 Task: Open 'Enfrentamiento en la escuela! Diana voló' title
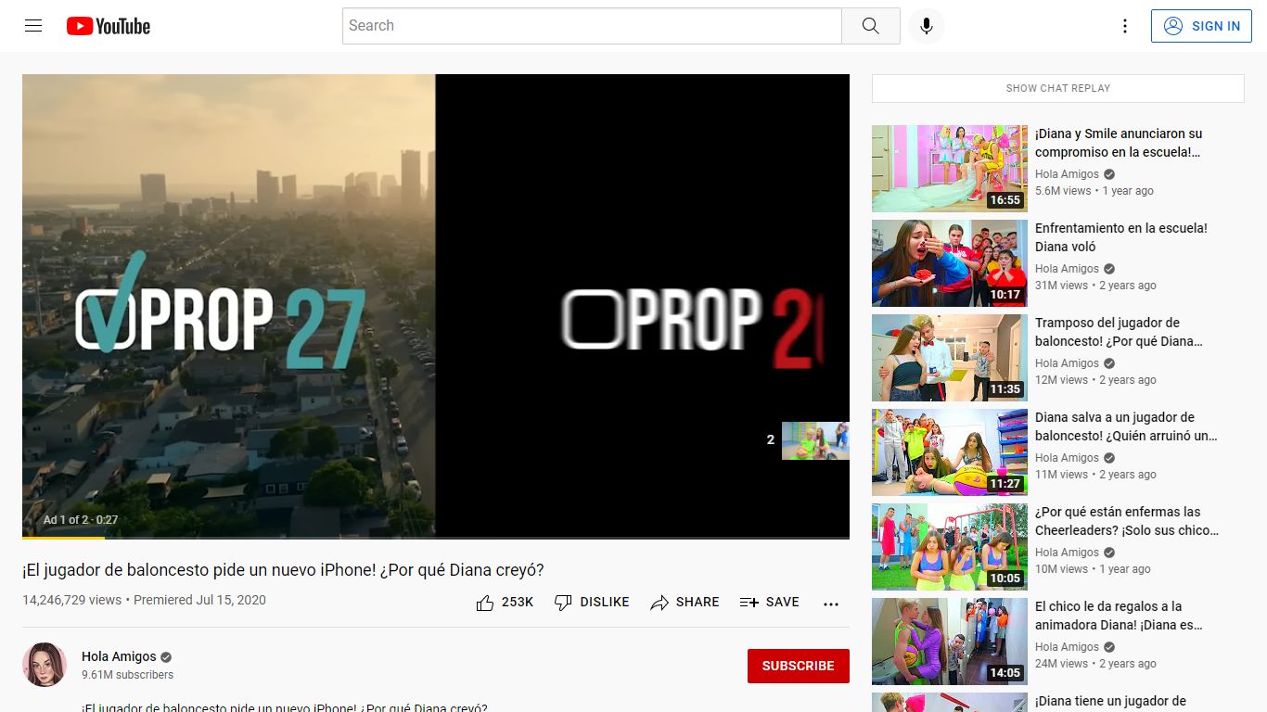pos(1121,237)
